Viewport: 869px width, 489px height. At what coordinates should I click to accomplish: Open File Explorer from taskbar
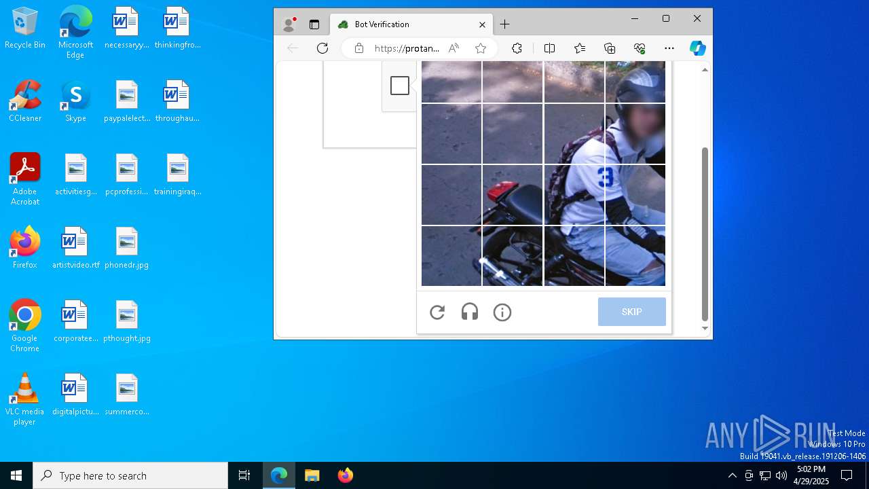click(x=312, y=475)
